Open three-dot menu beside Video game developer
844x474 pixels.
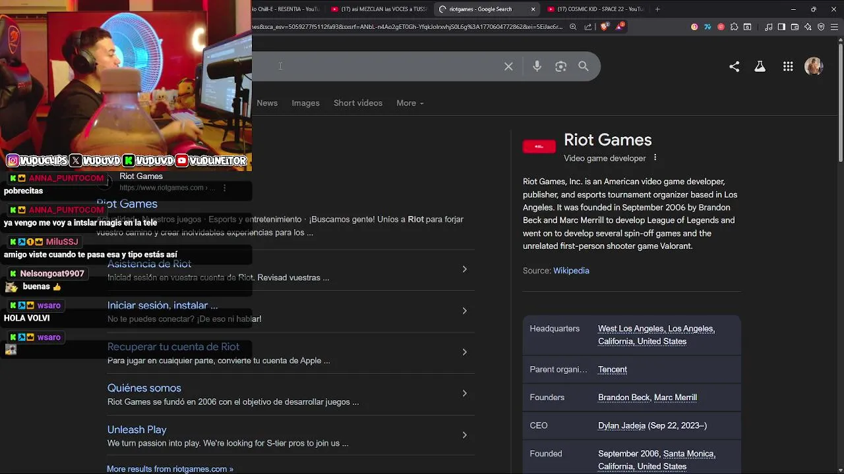655,158
